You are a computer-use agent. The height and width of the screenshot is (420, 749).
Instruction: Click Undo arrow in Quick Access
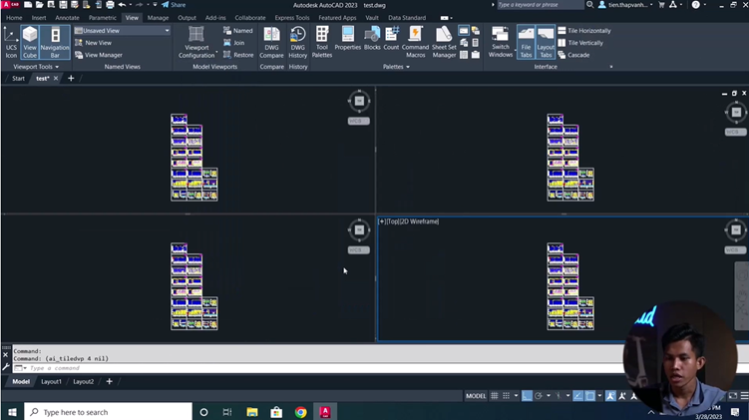122,5
